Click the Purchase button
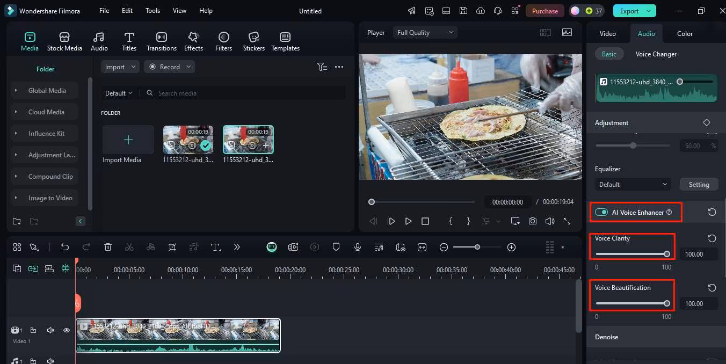This screenshot has width=726, height=364. (x=544, y=11)
